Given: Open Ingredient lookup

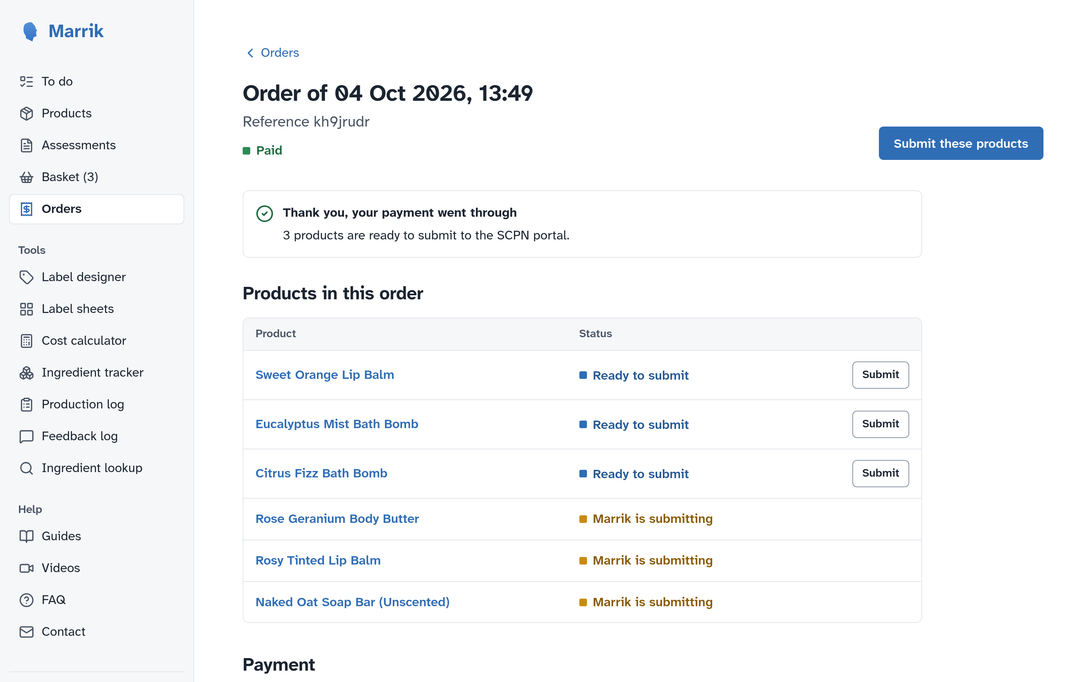Looking at the screenshot, I should [x=97, y=468].
